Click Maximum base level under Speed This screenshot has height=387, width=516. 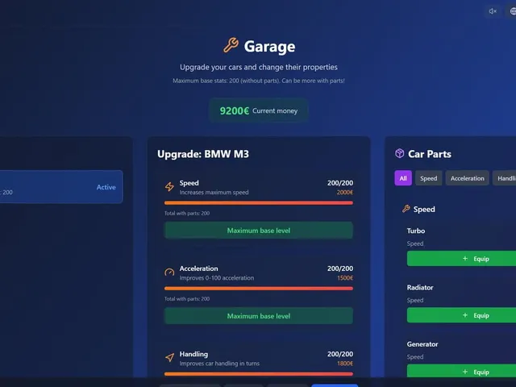point(259,231)
